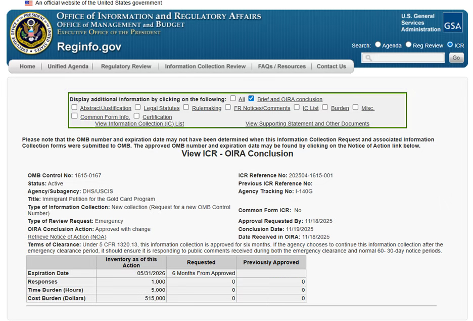Open the Contact Us menu item

pyautogui.click(x=331, y=67)
